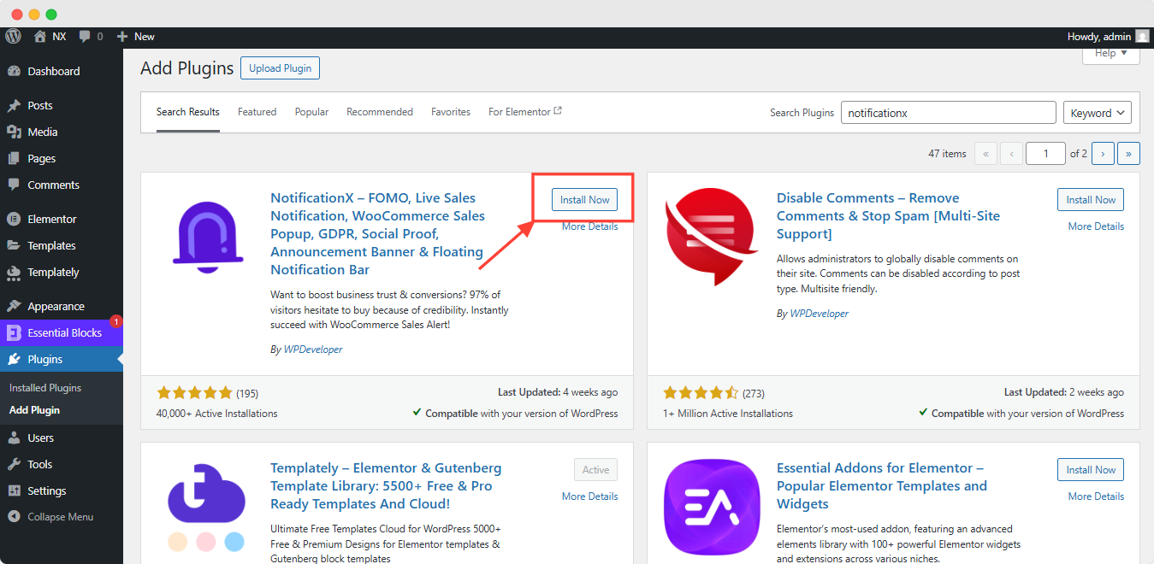Open More Details for Disable Comments
This screenshot has height=564, width=1154.
[1096, 226]
